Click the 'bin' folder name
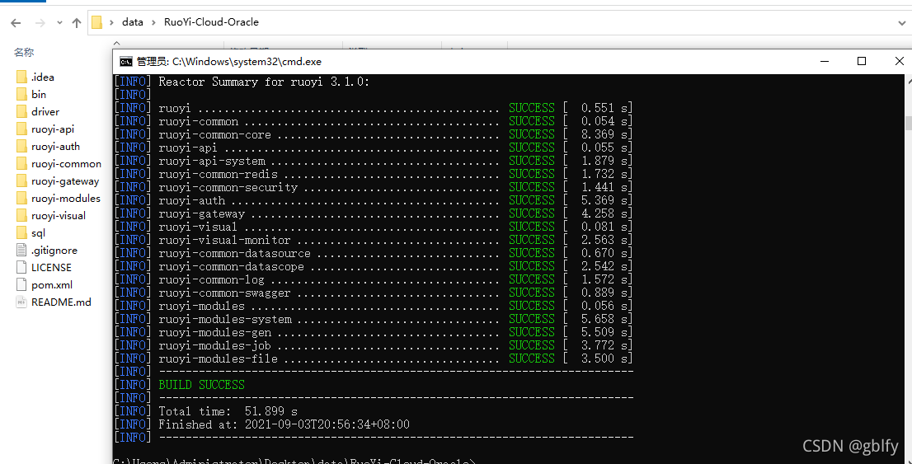The height and width of the screenshot is (464, 912). pyautogui.click(x=39, y=94)
